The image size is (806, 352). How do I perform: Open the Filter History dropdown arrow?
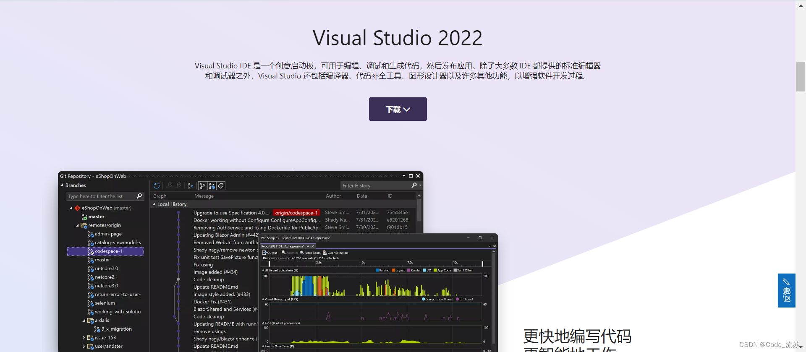(x=420, y=185)
